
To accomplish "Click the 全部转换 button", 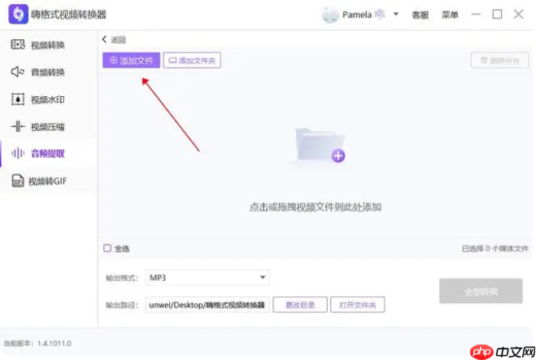I will (481, 292).
